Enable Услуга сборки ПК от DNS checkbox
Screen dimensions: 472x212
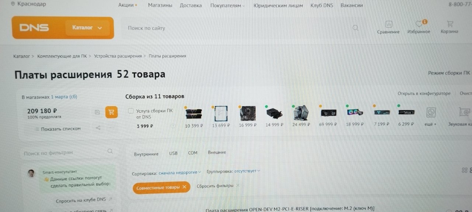pyautogui.click(x=131, y=111)
